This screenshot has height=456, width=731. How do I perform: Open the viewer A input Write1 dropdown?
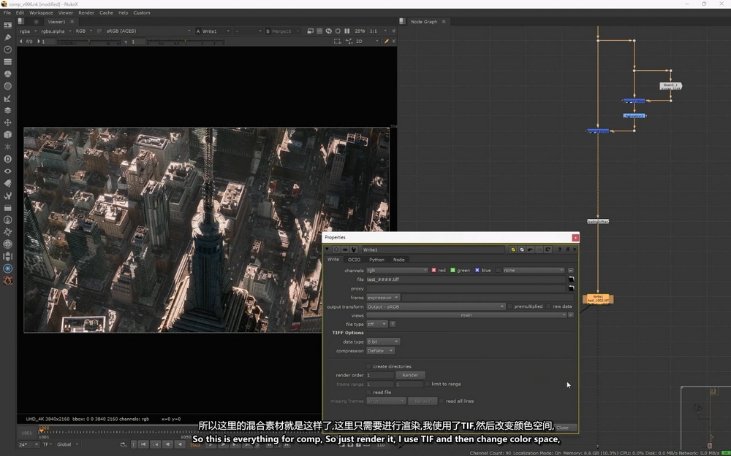[213, 31]
